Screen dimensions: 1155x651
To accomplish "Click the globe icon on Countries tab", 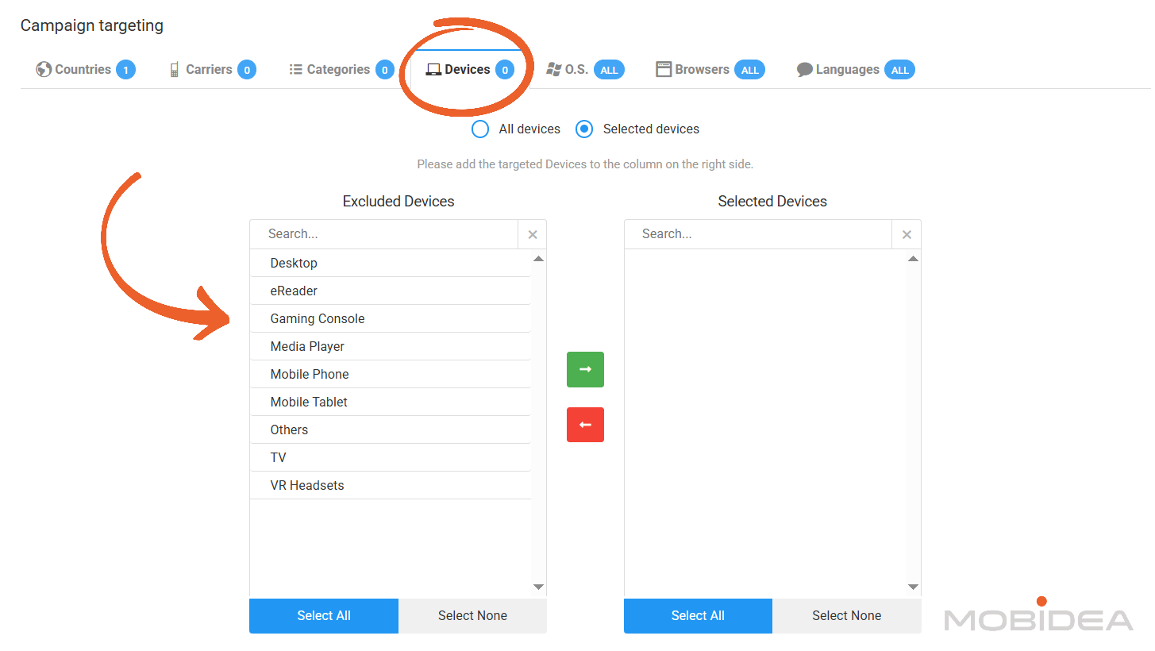I will [44, 69].
